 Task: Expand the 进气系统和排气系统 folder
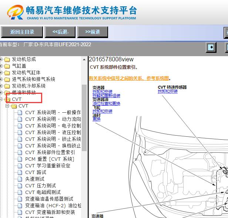coord(1,79)
